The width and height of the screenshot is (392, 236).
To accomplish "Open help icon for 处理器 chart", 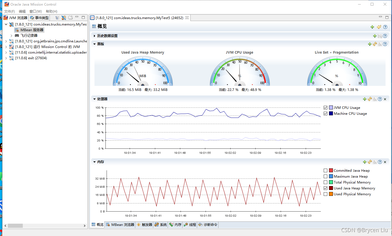I will [380, 99].
